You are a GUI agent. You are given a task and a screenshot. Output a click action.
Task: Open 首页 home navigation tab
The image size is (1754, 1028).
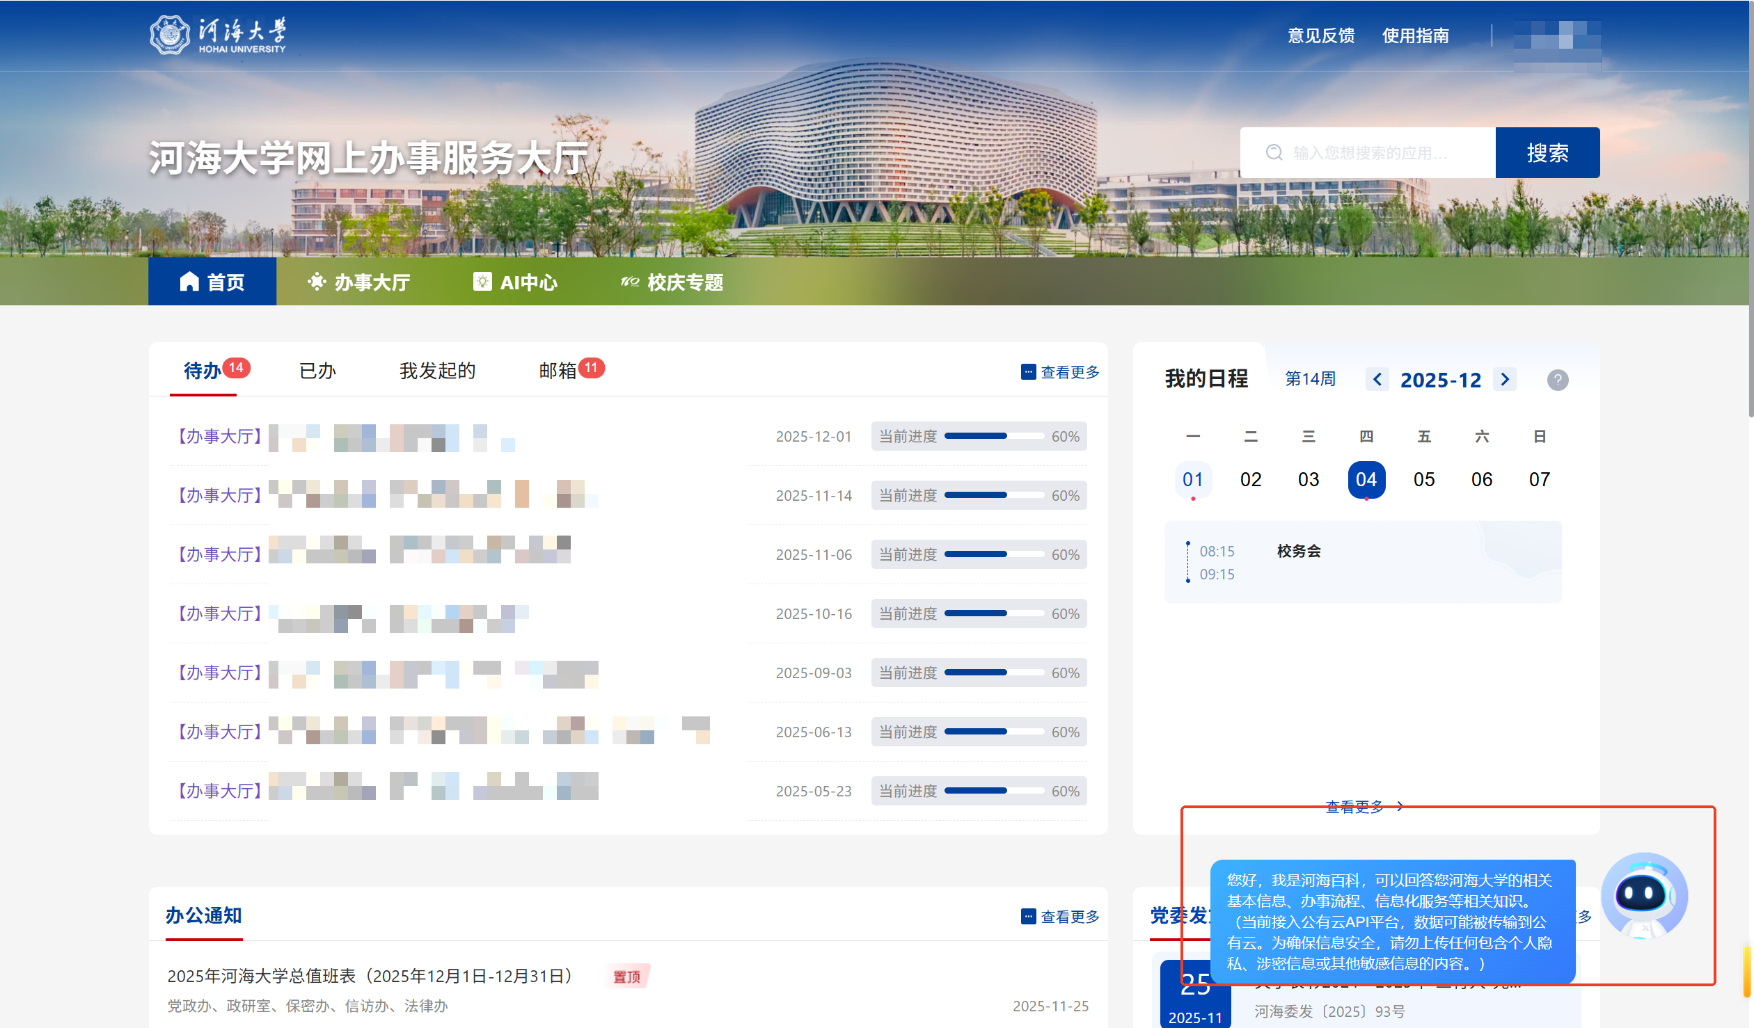pyautogui.click(x=212, y=282)
